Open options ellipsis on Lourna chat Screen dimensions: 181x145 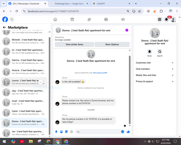point(41,82)
